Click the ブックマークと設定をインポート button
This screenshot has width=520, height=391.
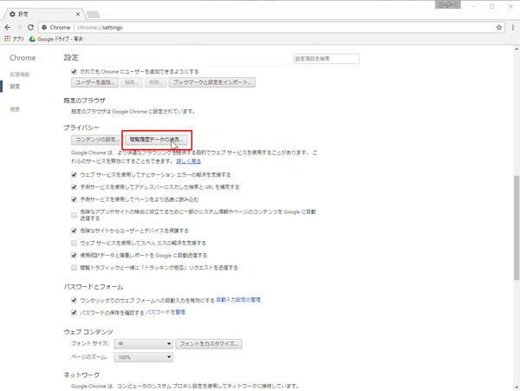(x=212, y=82)
